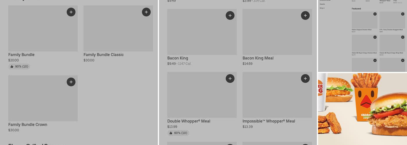Add Double Whopper Meal to cart
This screenshot has height=145, width=407.
(230, 79)
